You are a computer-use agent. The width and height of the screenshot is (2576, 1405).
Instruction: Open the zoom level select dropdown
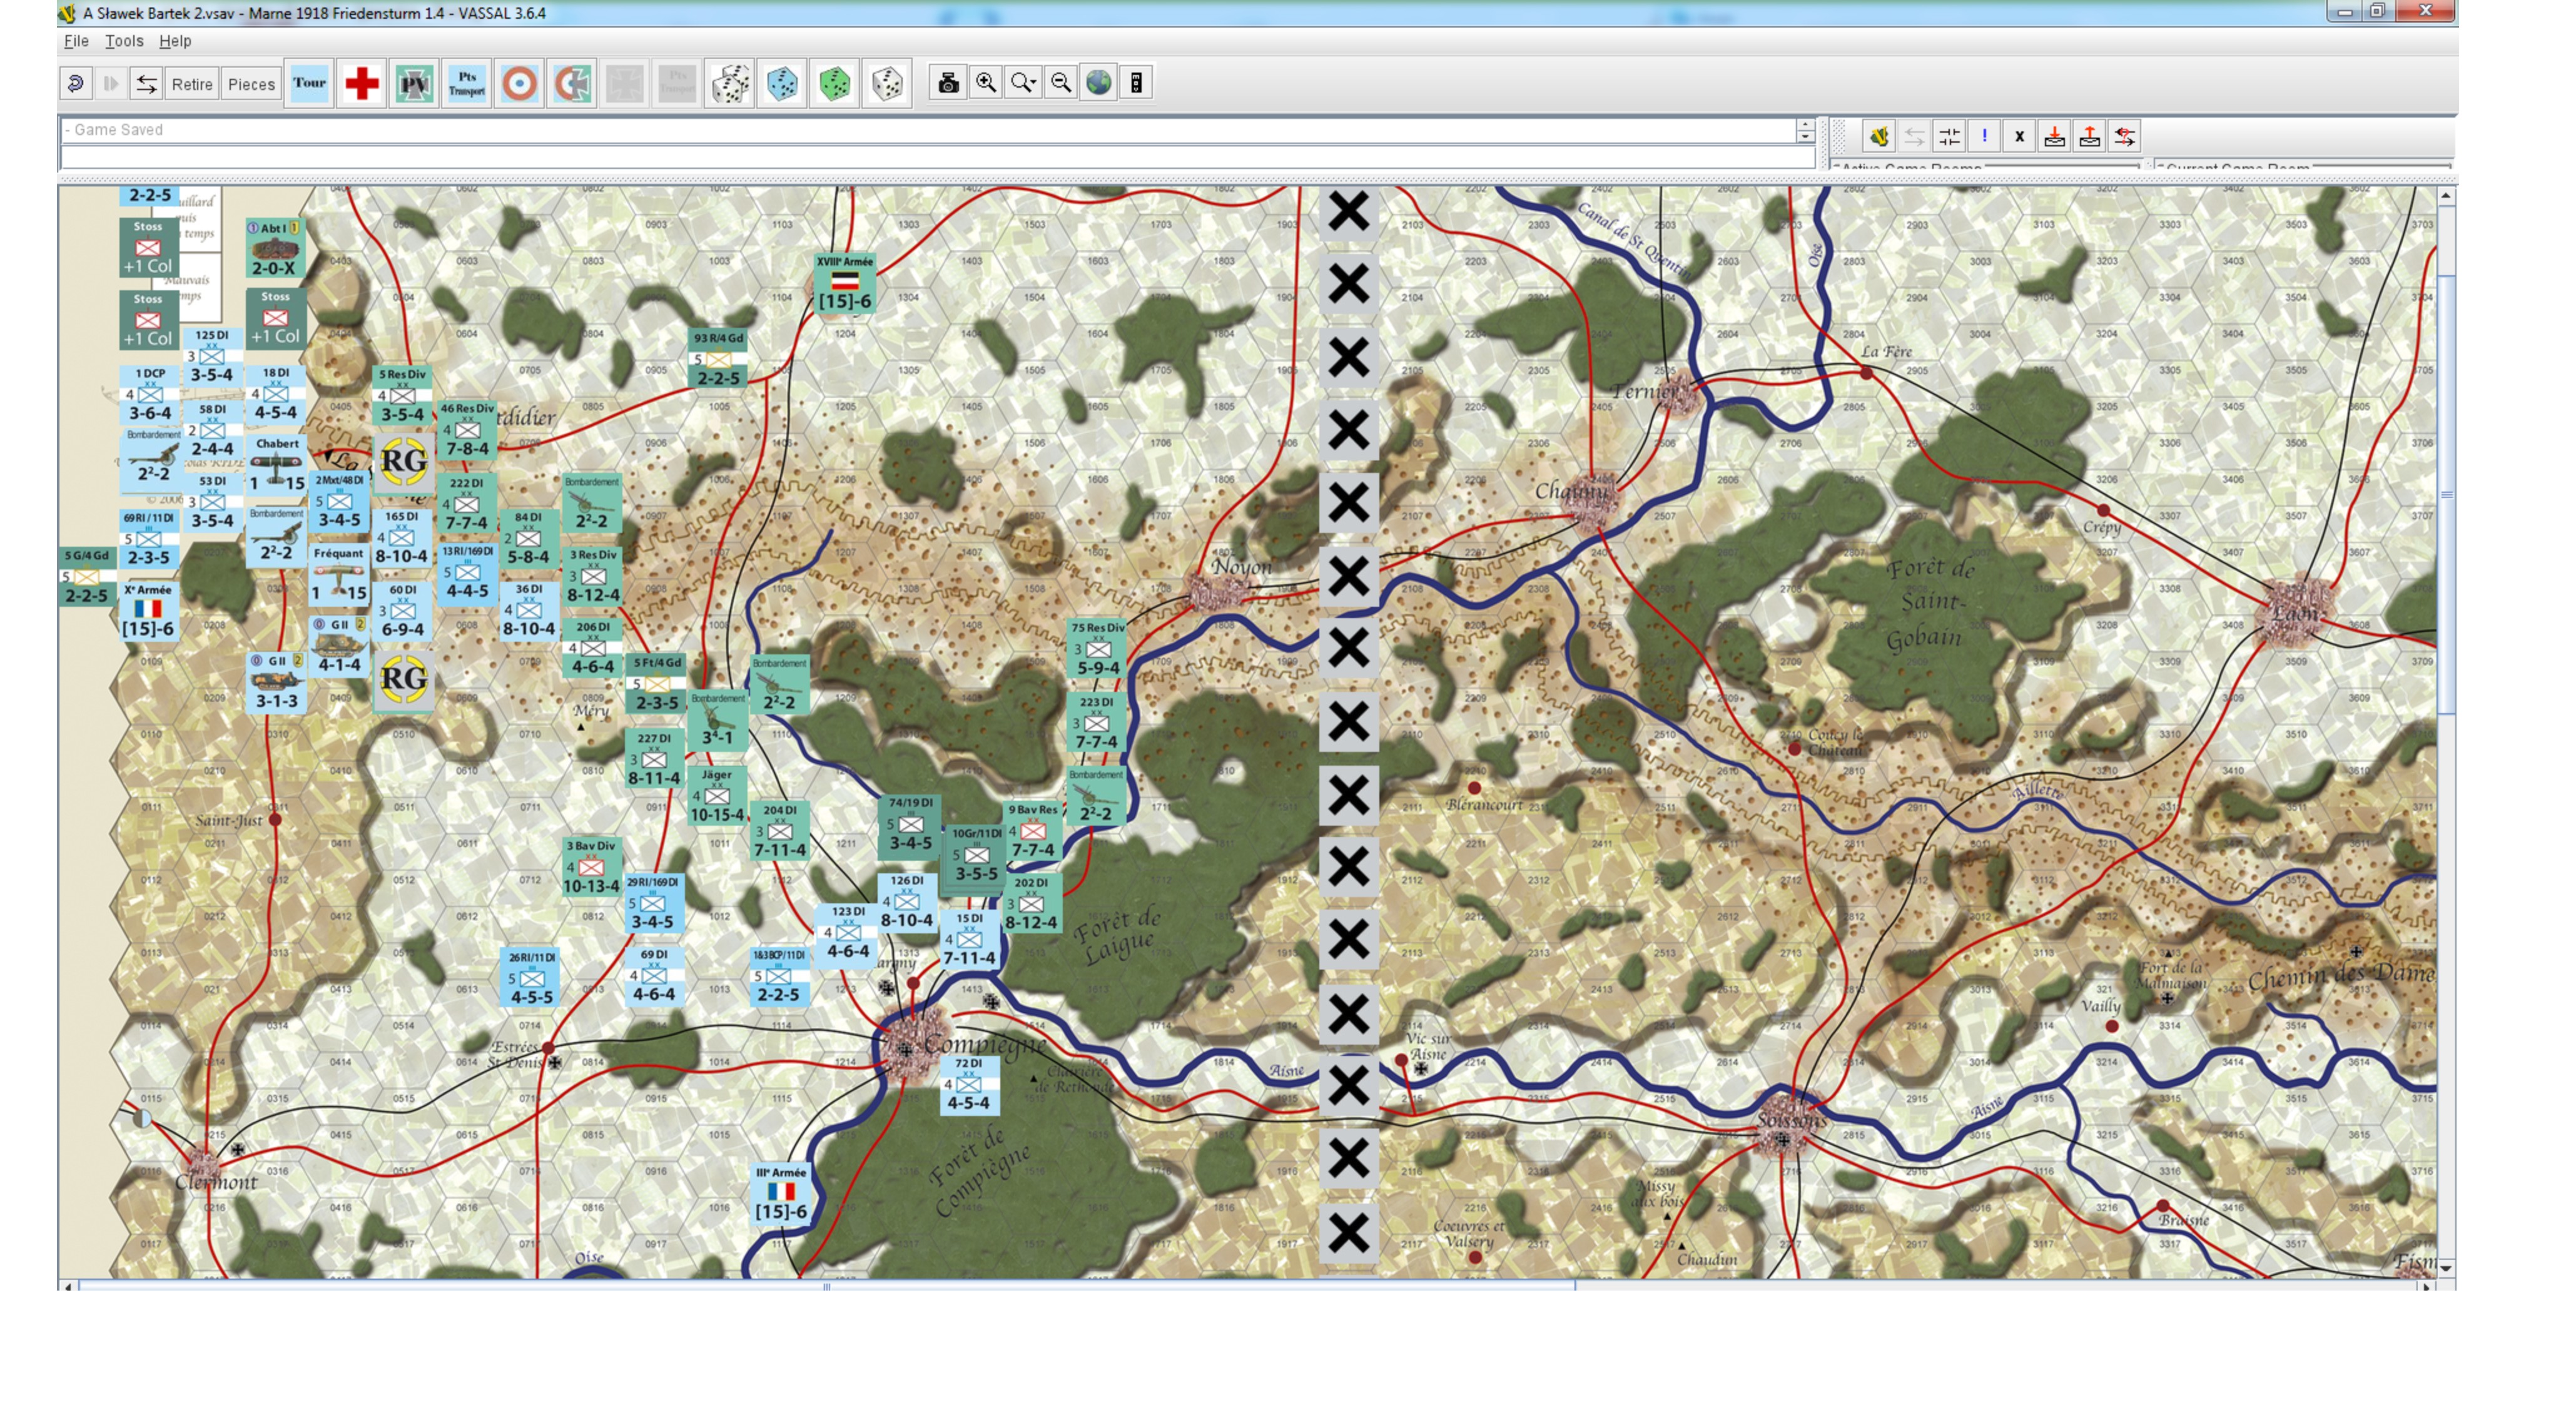click(1023, 83)
